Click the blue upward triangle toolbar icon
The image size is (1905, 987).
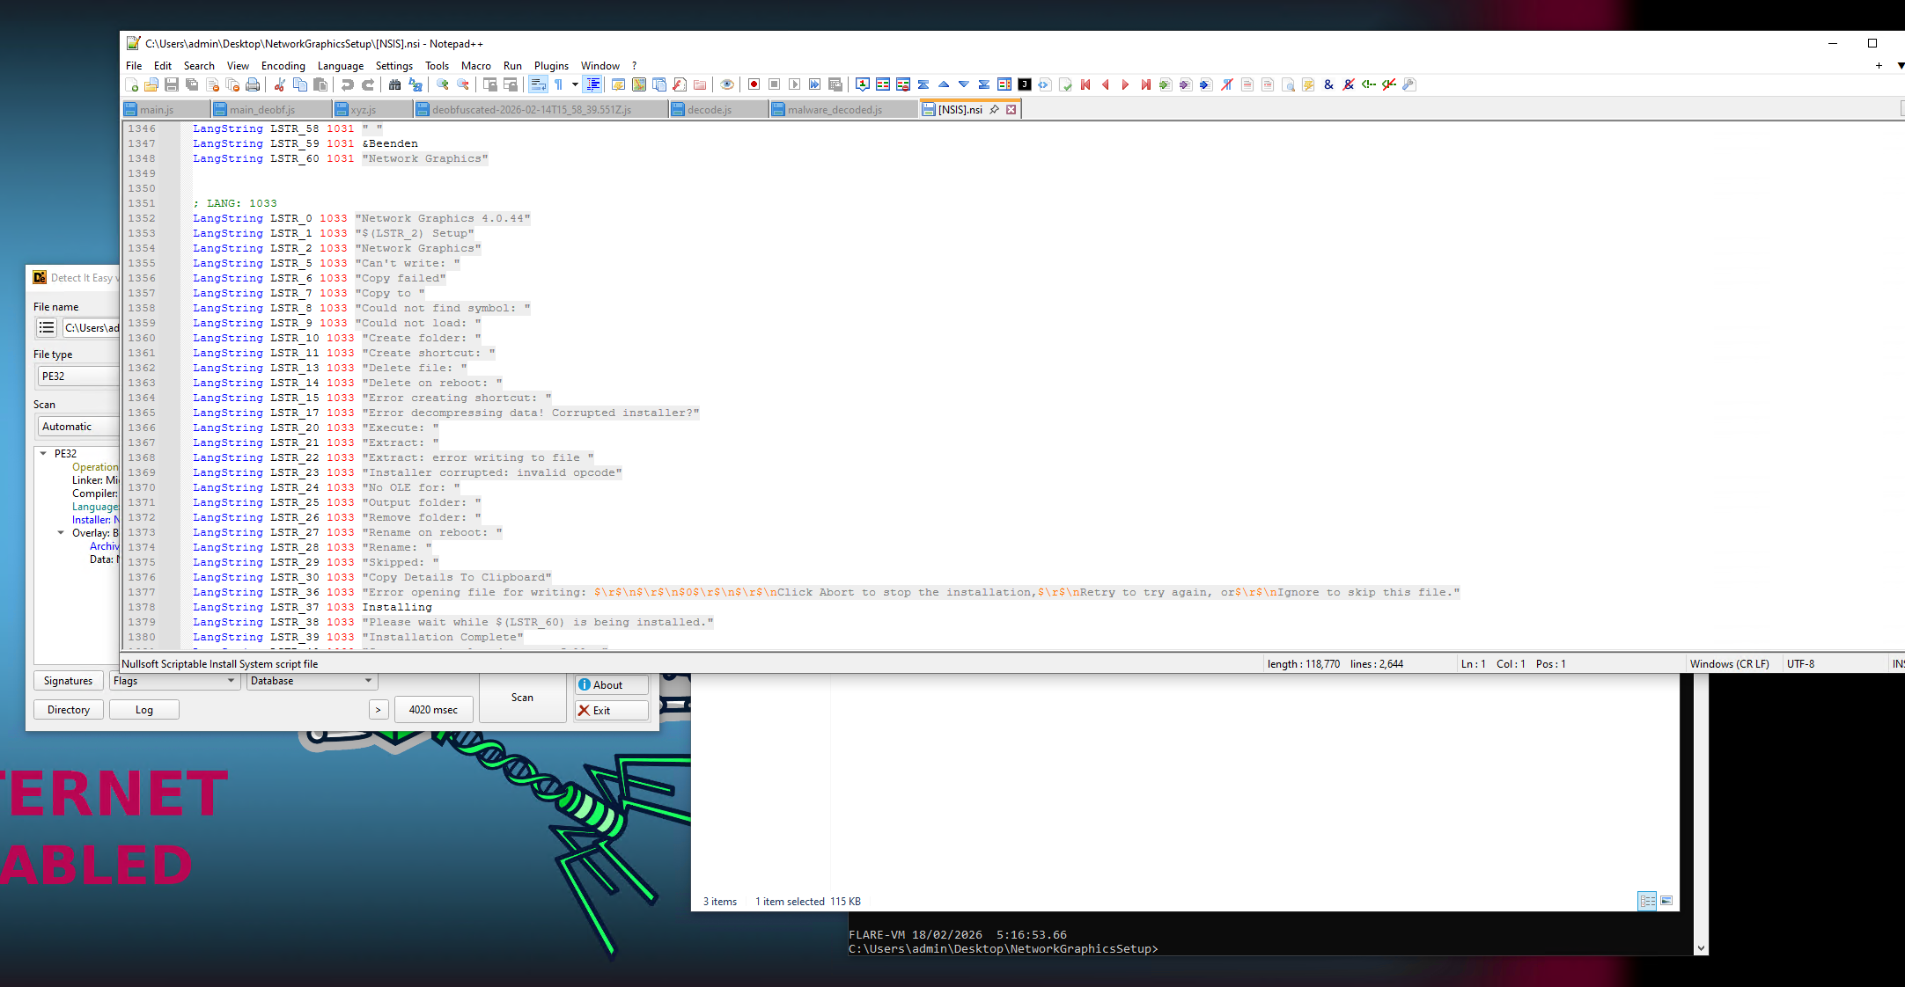click(x=944, y=84)
